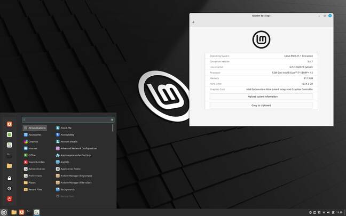Click the Graphics Card row value

click(280, 89)
